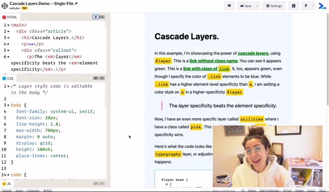Click the HTML editor vertical scrollbar
The width and height of the screenshot is (329, 192).
(x=105, y=25)
